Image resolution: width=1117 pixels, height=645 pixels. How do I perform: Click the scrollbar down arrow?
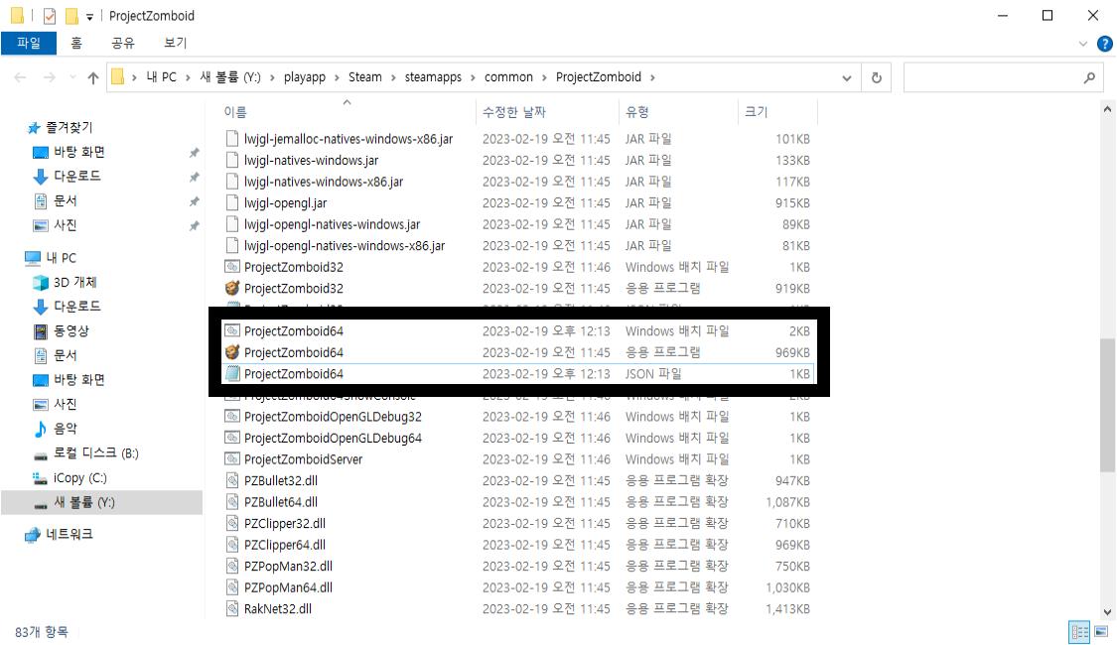1107,611
